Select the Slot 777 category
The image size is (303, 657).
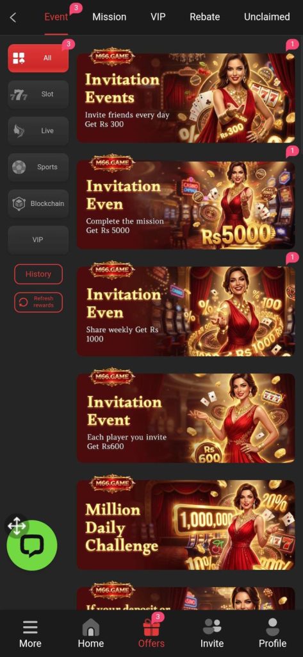[x=38, y=94]
